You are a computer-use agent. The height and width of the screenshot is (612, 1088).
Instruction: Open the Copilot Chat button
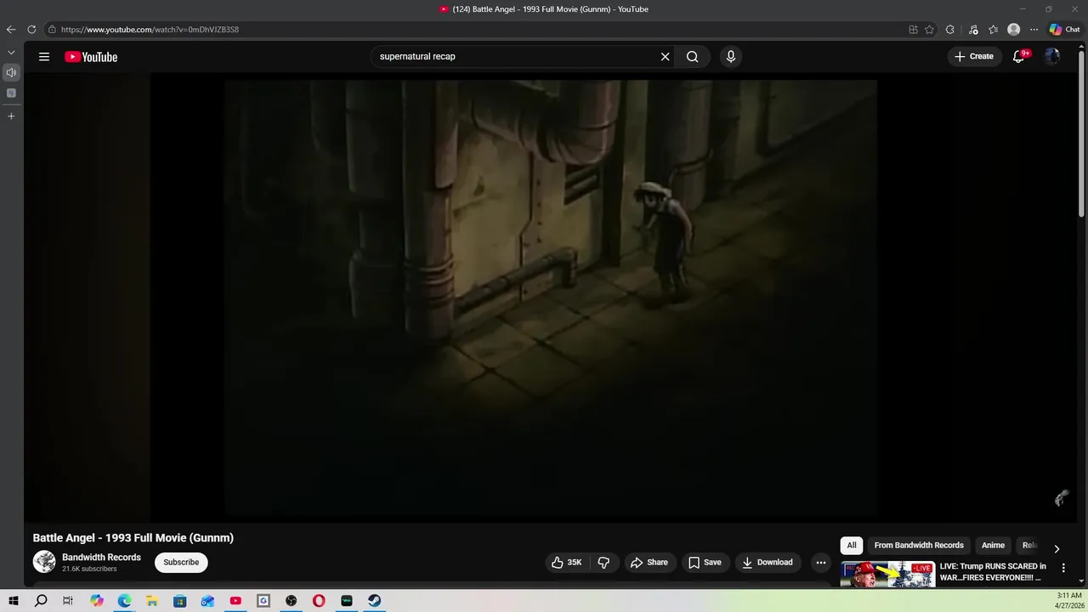(1065, 30)
